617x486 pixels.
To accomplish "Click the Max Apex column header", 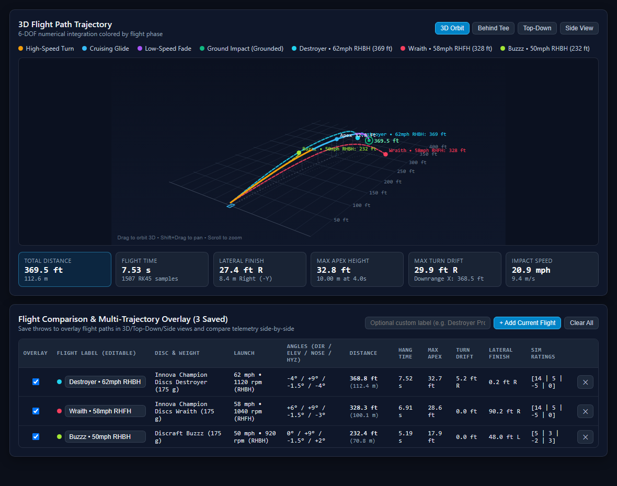I will [435, 353].
